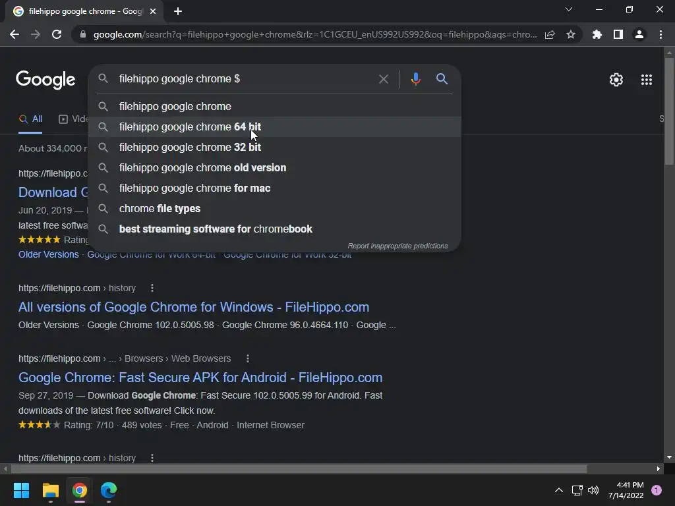Open Google apps grid
This screenshot has width=675, height=506.
(x=646, y=80)
